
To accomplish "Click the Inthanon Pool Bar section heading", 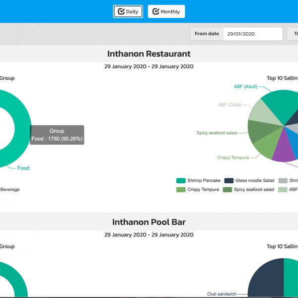I will 149,222.
